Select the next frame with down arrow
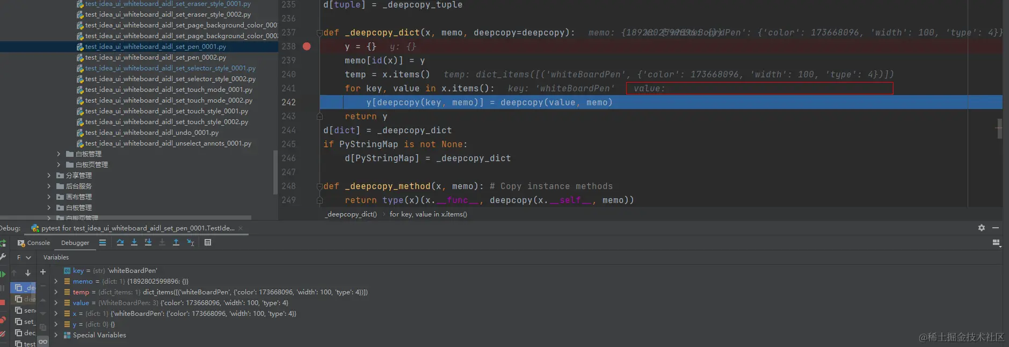Image resolution: width=1009 pixels, height=347 pixels. pos(28,273)
